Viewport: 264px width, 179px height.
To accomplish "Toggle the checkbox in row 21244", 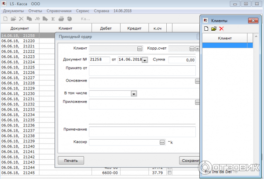I will tap(169, 168).
